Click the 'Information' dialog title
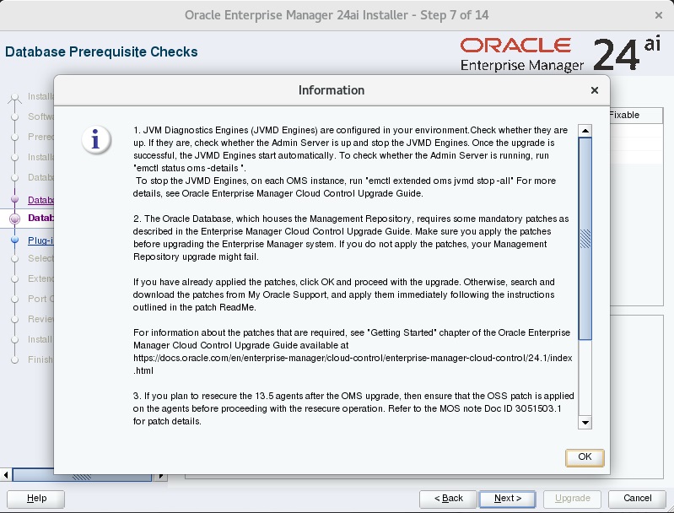This screenshot has width=674, height=513. 332,90
